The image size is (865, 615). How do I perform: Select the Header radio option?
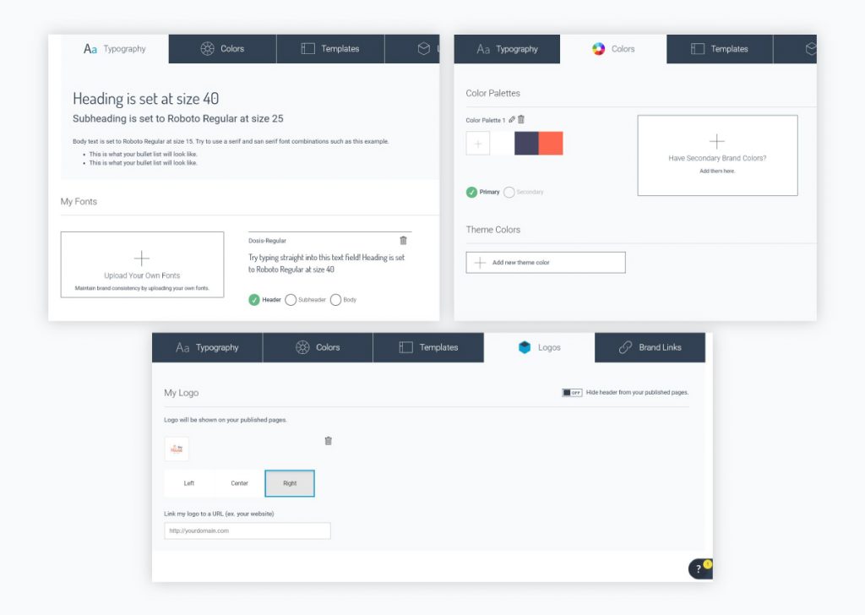click(x=254, y=300)
